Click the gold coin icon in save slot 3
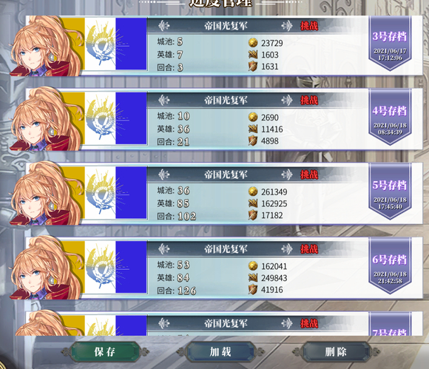Viewport: 429px width, 369px height. pyautogui.click(x=253, y=43)
